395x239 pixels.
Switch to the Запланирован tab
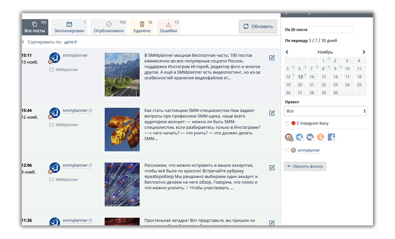pyautogui.click(x=69, y=27)
